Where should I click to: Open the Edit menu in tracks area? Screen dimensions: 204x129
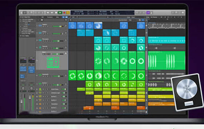[43, 17]
